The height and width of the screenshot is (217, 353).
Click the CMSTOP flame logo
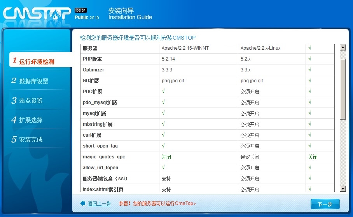[x=37, y=14]
